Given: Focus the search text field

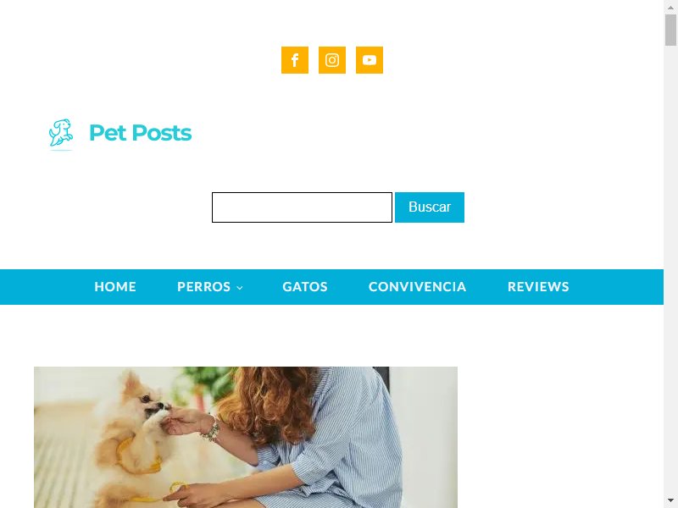Looking at the screenshot, I should point(302,207).
